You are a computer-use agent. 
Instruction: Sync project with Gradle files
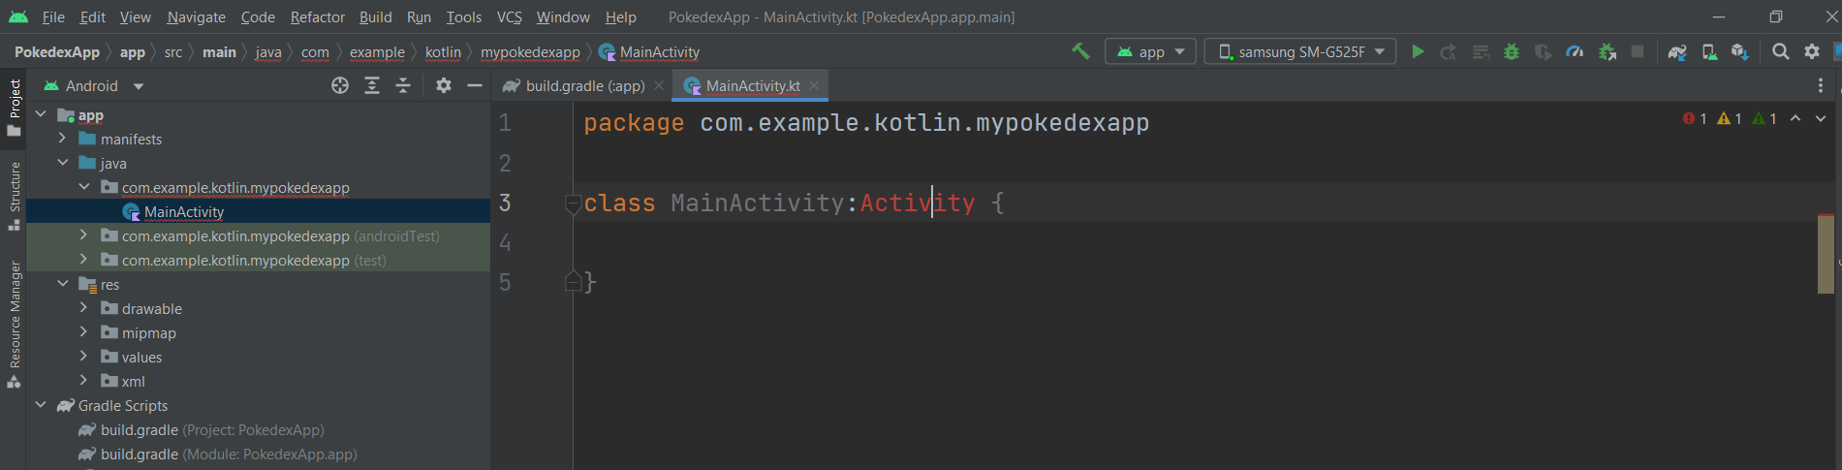[x=1677, y=51]
